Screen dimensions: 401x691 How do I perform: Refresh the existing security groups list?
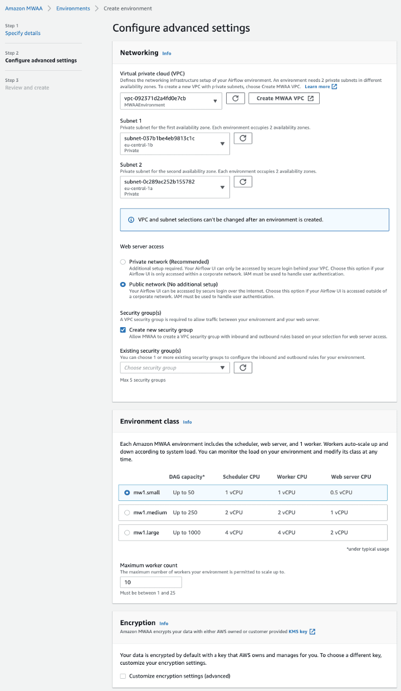coord(243,367)
